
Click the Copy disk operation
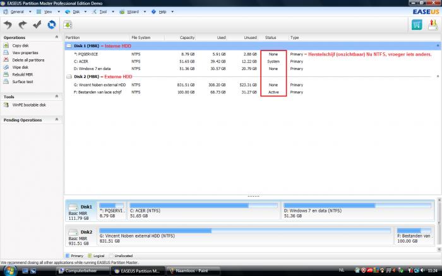(20, 45)
